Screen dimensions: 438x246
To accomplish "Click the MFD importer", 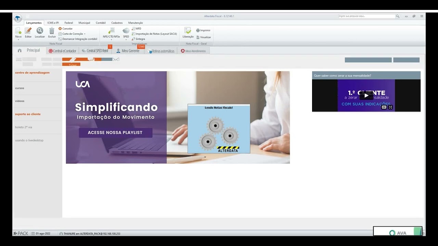I will coord(136,29).
